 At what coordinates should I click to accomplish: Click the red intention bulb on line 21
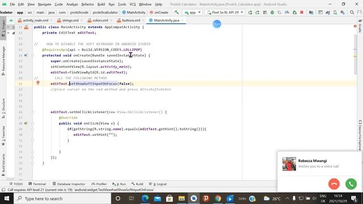pos(38,83)
